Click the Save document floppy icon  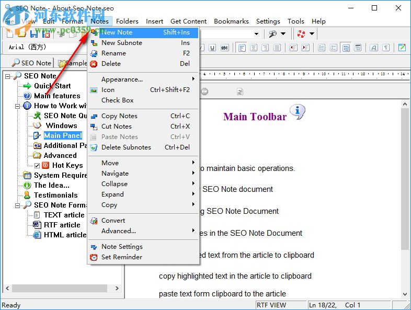tap(35, 34)
